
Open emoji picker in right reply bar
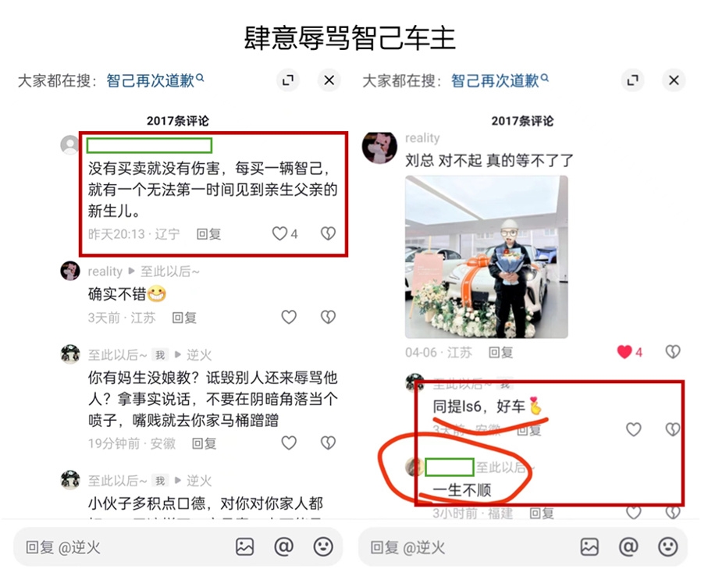[x=668, y=546]
